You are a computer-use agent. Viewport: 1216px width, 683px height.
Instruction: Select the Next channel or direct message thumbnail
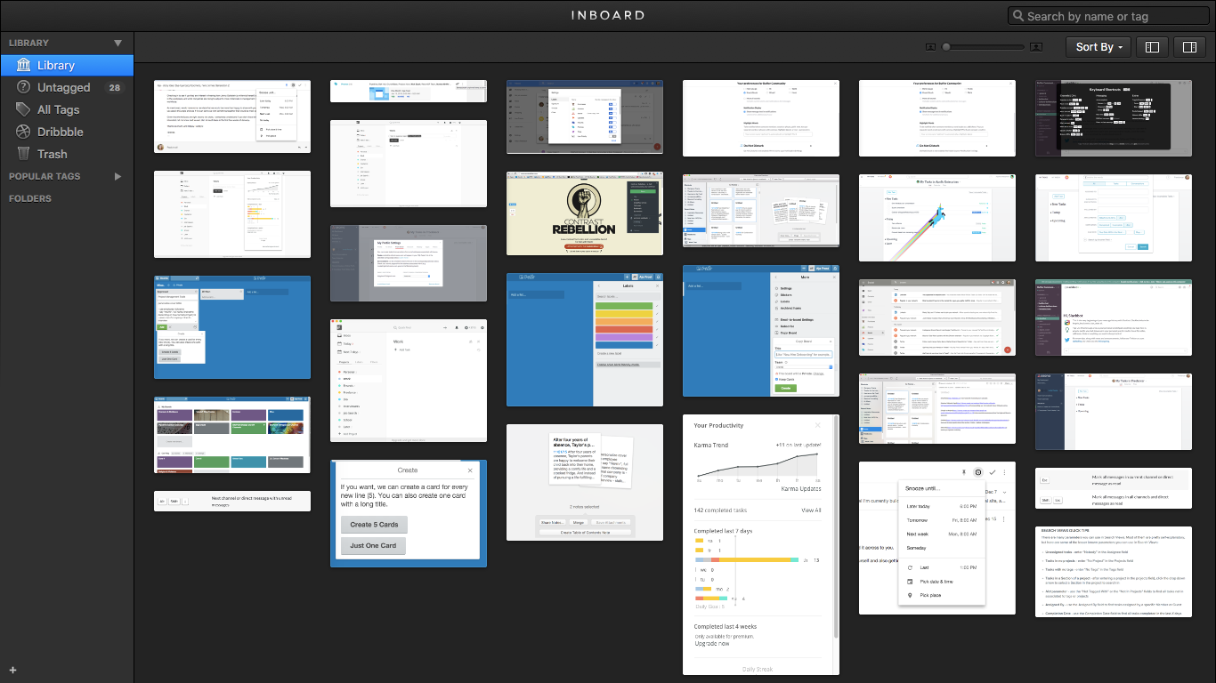[232, 501]
